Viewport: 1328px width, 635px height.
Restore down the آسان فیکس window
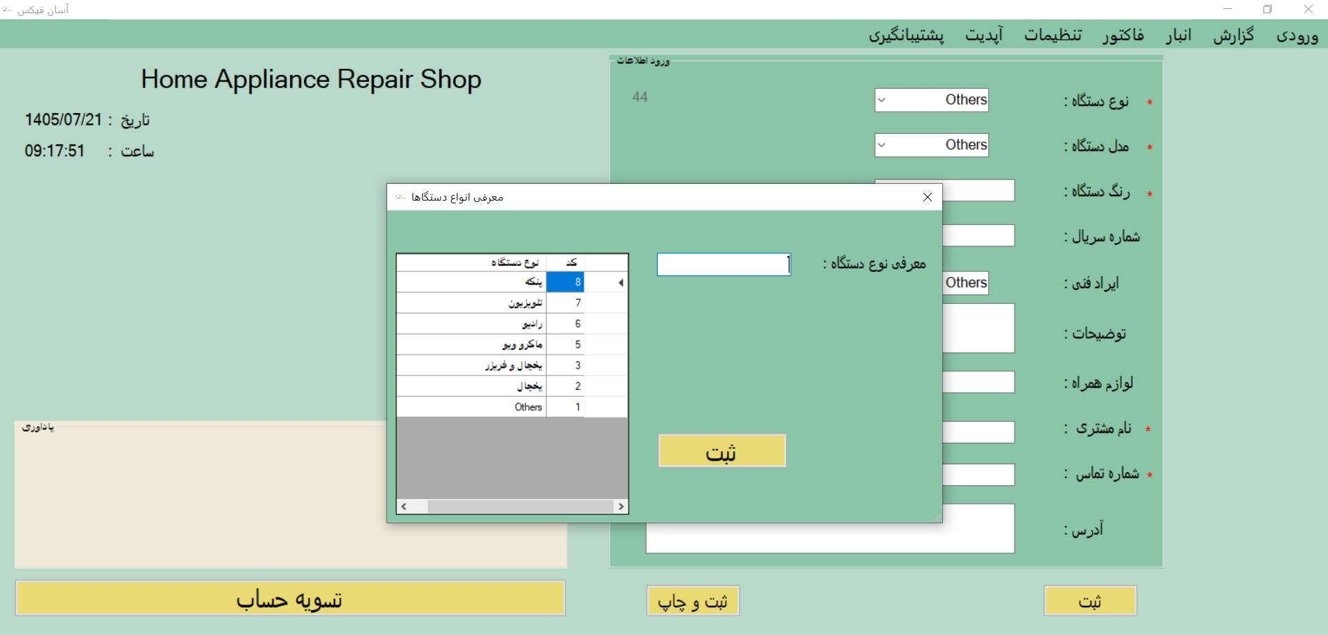(1268, 10)
